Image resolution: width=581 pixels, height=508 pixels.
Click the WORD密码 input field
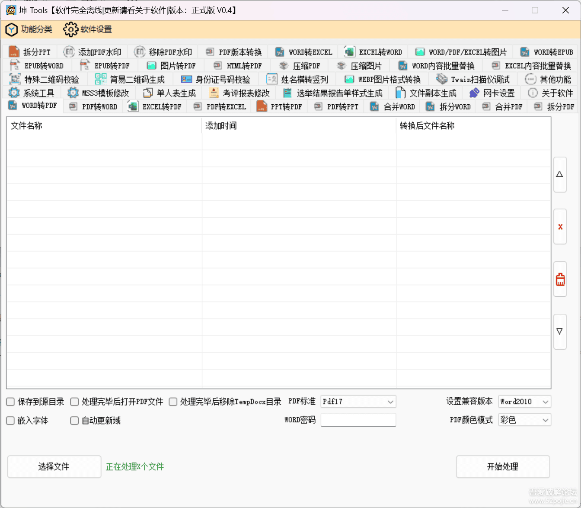coord(358,420)
